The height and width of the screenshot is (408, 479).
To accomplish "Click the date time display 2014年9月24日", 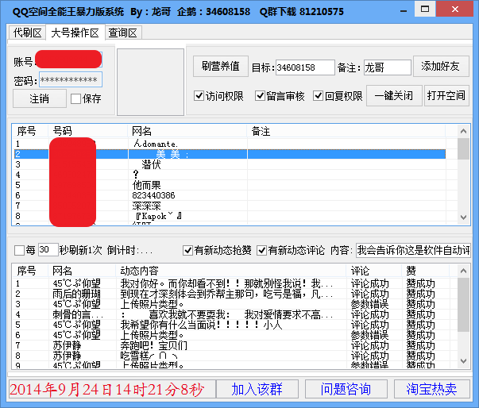I will 112,389.
